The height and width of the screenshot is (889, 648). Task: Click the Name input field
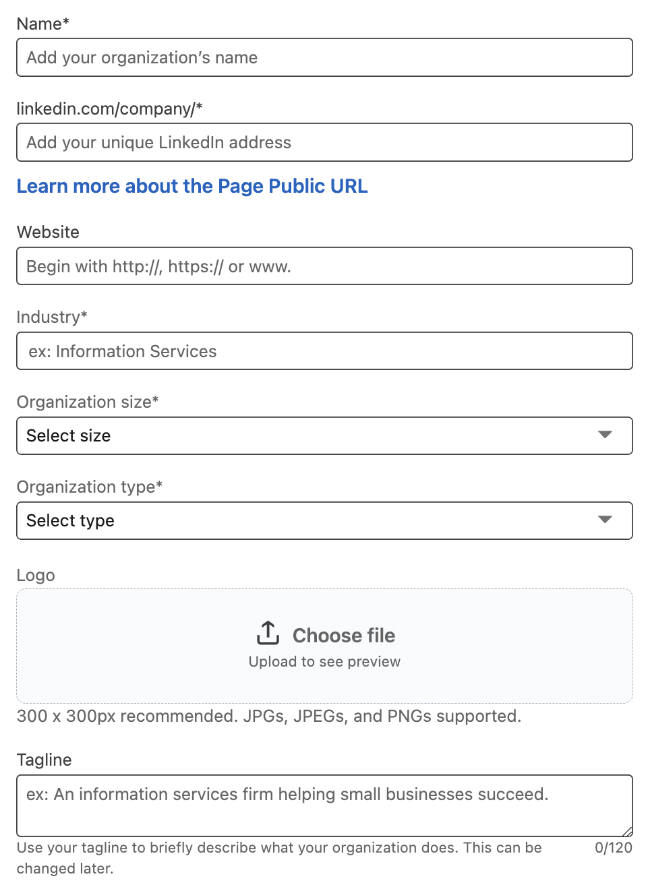(324, 57)
